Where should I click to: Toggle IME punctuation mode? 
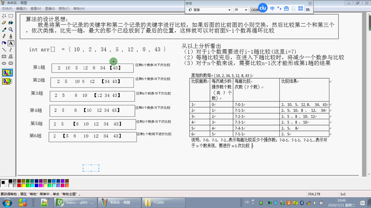[279, 8]
